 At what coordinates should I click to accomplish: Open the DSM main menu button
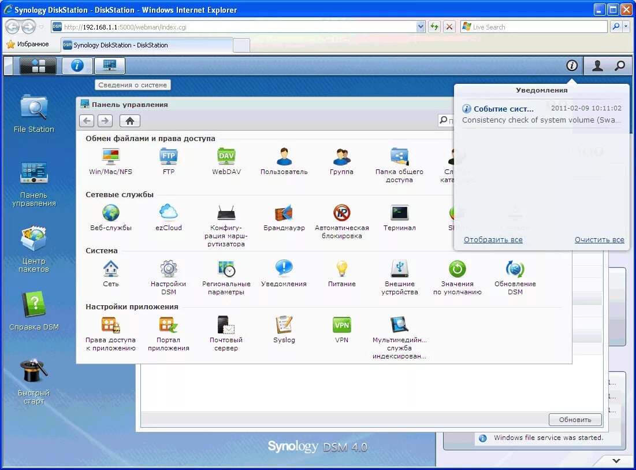(x=38, y=66)
